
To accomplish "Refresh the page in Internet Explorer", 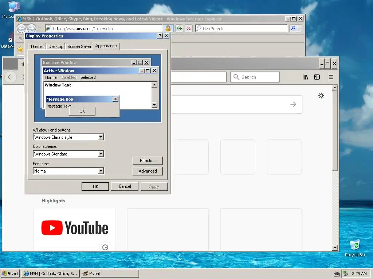I will click(179, 28).
